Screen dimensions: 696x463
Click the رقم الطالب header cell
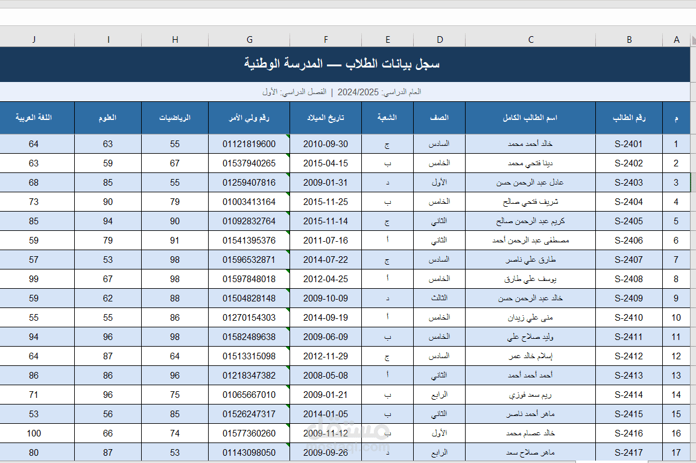tap(629, 118)
